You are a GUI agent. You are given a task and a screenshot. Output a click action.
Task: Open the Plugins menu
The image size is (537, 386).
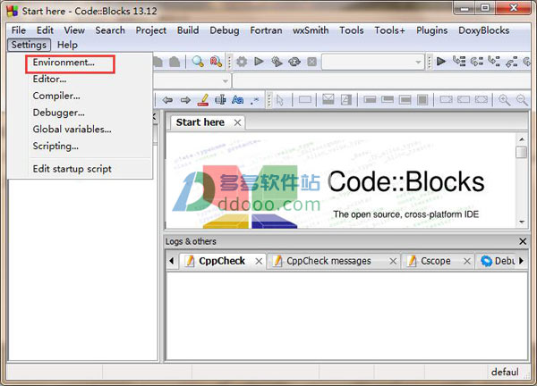[432, 30]
